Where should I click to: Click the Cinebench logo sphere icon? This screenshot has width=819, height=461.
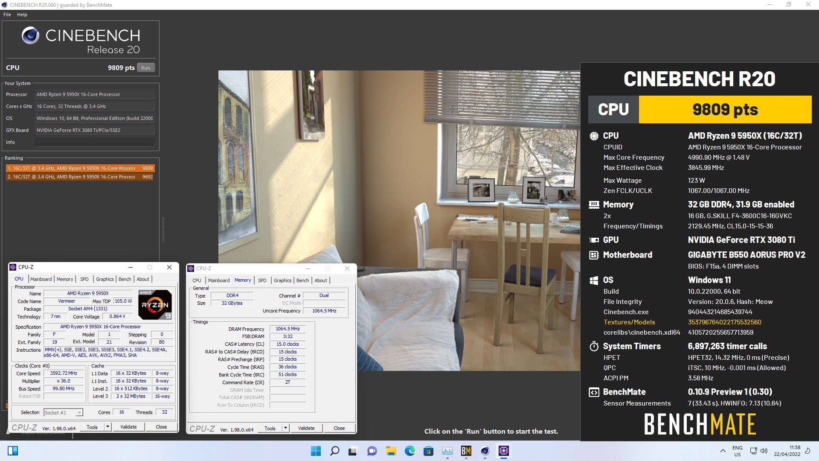31,35
